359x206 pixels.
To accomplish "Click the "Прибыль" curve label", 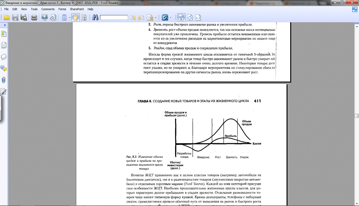I will tap(231, 136).
